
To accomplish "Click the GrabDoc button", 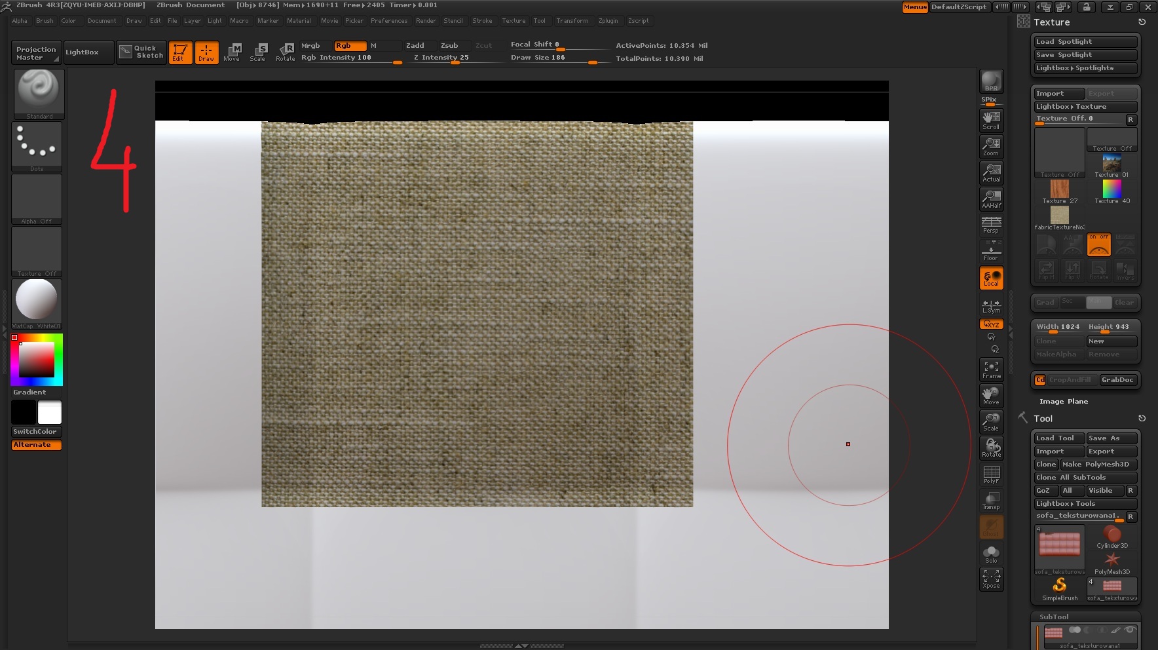I will (1117, 380).
